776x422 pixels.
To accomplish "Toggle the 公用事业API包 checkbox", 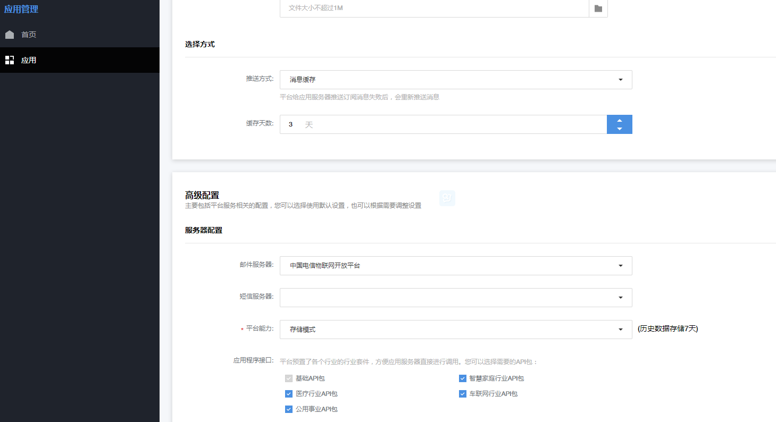I will tap(288, 409).
